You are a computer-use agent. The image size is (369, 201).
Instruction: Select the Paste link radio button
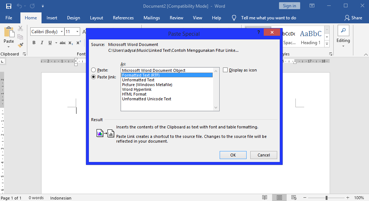point(93,77)
